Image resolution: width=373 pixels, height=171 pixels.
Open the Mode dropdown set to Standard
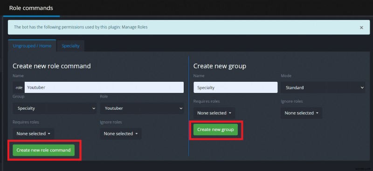coord(323,87)
